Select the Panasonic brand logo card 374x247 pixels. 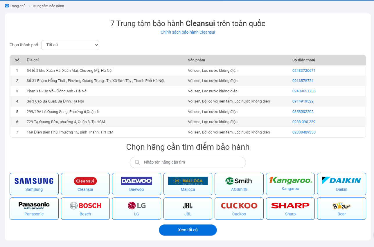(x=34, y=209)
